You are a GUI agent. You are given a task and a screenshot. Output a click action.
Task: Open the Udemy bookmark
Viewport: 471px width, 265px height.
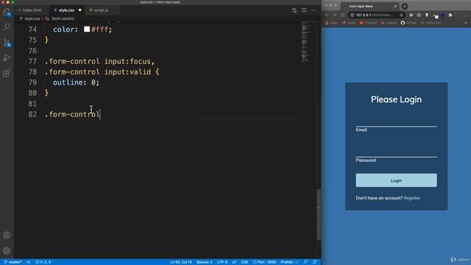[389, 23]
